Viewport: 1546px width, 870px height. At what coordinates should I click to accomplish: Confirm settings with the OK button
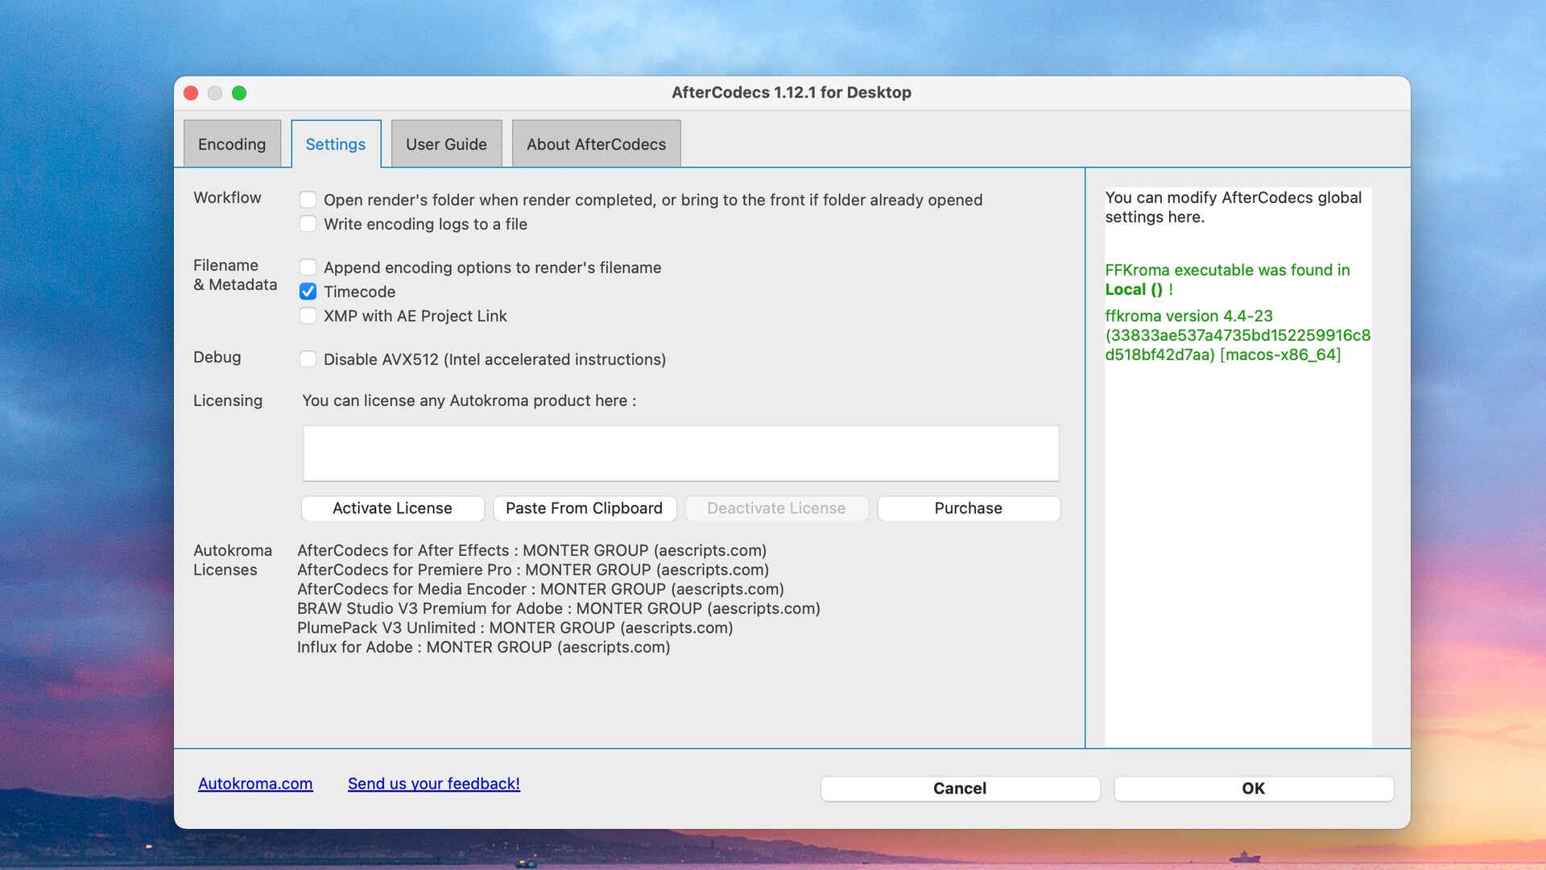coord(1253,789)
